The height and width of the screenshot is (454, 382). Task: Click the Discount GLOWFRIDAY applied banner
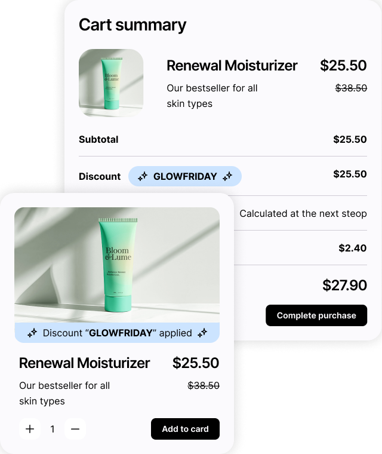coord(117,333)
